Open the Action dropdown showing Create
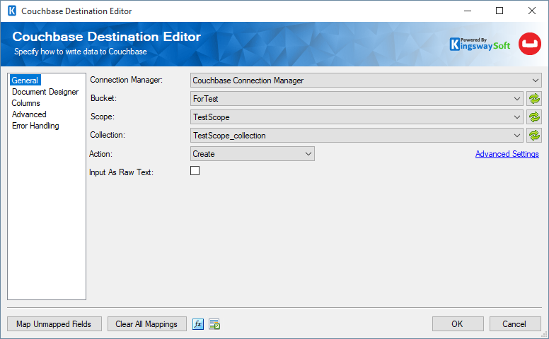The width and height of the screenshot is (549, 339). [253, 154]
